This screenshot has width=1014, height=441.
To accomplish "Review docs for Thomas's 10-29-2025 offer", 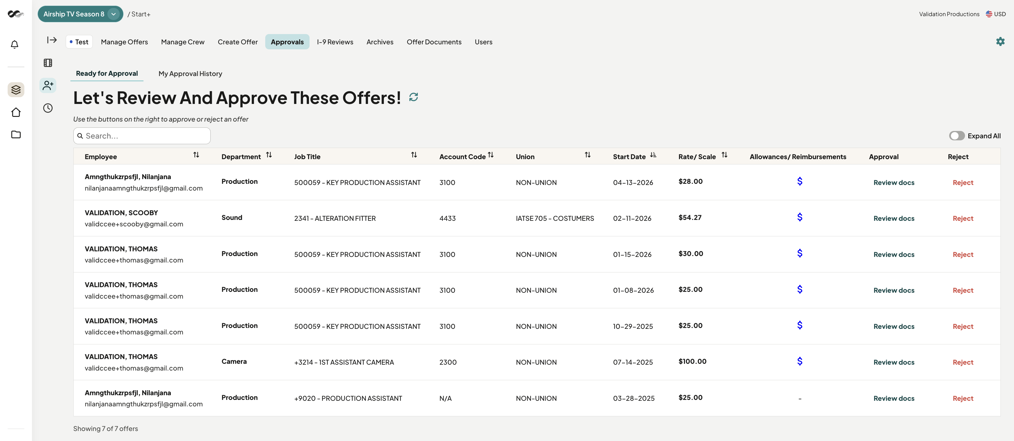I will coord(893,326).
